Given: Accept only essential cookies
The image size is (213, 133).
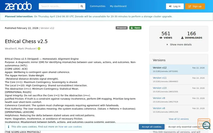Looking at the screenshot, I should point(184,127).
